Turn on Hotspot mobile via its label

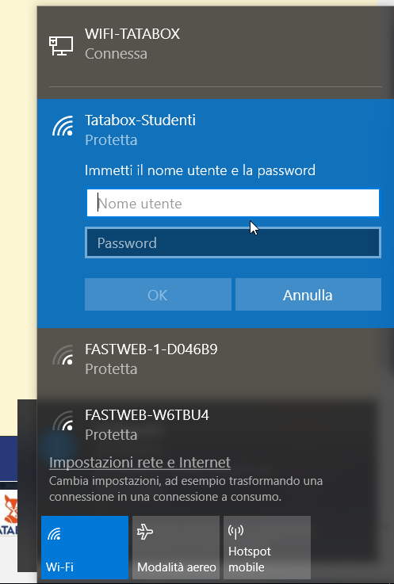click(x=250, y=559)
